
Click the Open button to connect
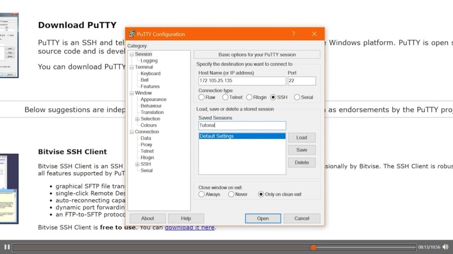coord(263,219)
